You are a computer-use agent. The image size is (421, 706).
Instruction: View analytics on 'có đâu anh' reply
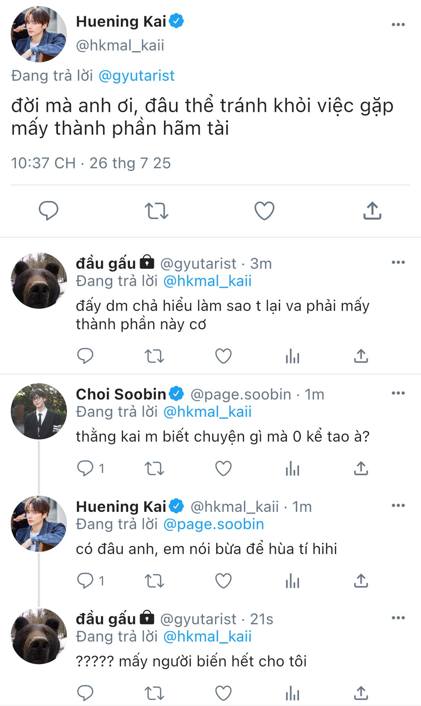[x=292, y=581]
